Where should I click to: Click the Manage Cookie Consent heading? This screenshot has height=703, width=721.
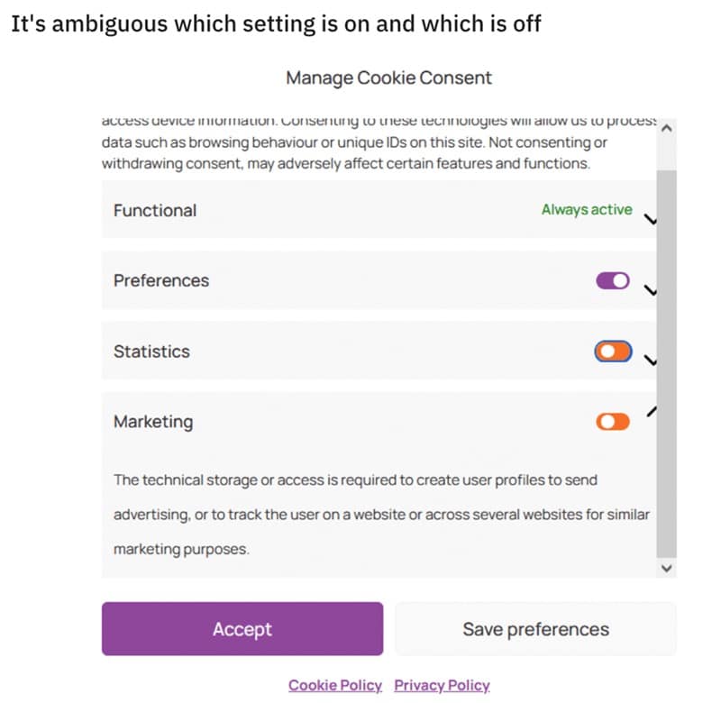[388, 78]
